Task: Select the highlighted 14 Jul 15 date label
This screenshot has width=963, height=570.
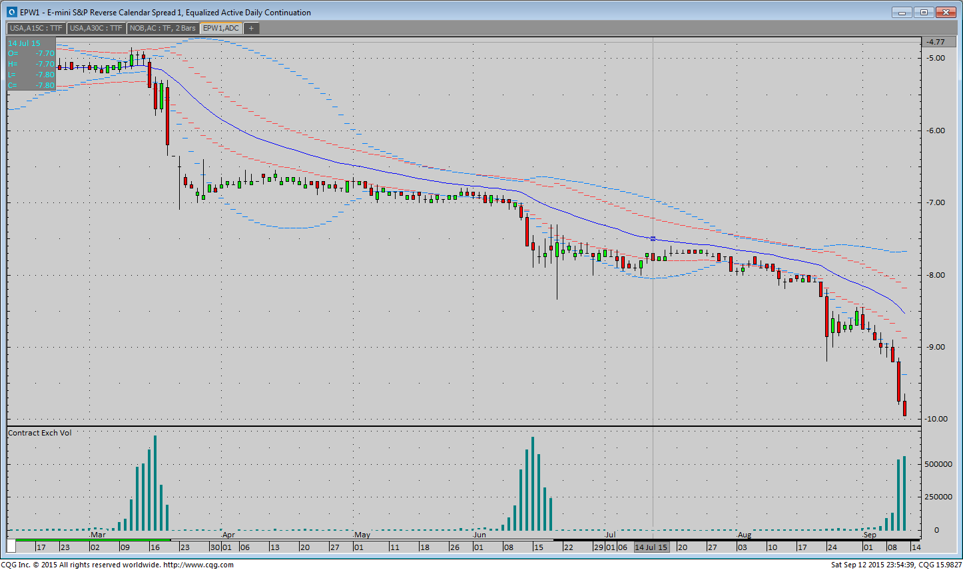Action: click(x=651, y=547)
